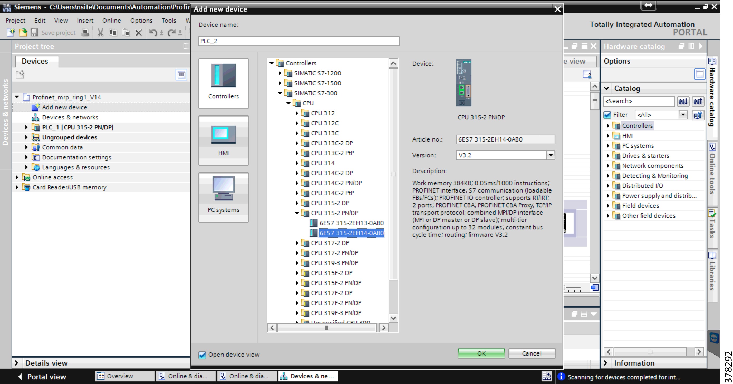The image size is (733, 384).
Task: Select the HMI device category tile
Action: pyautogui.click(x=223, y=140)
